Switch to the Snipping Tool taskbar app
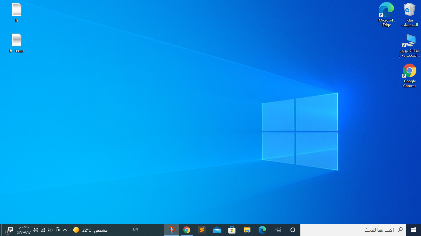This screenshot has width=421, height=236. [x=172, y=230]
